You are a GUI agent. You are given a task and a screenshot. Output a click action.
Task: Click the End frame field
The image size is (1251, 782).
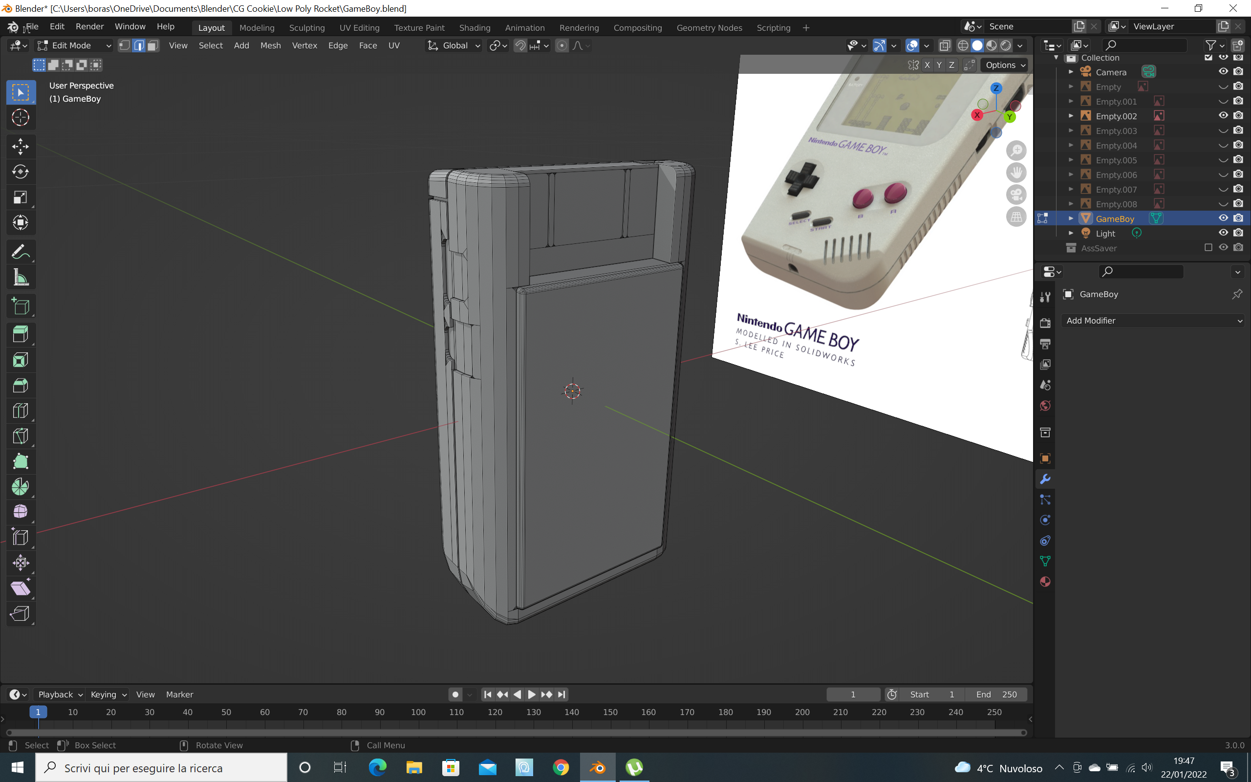(x=996, y=695)
